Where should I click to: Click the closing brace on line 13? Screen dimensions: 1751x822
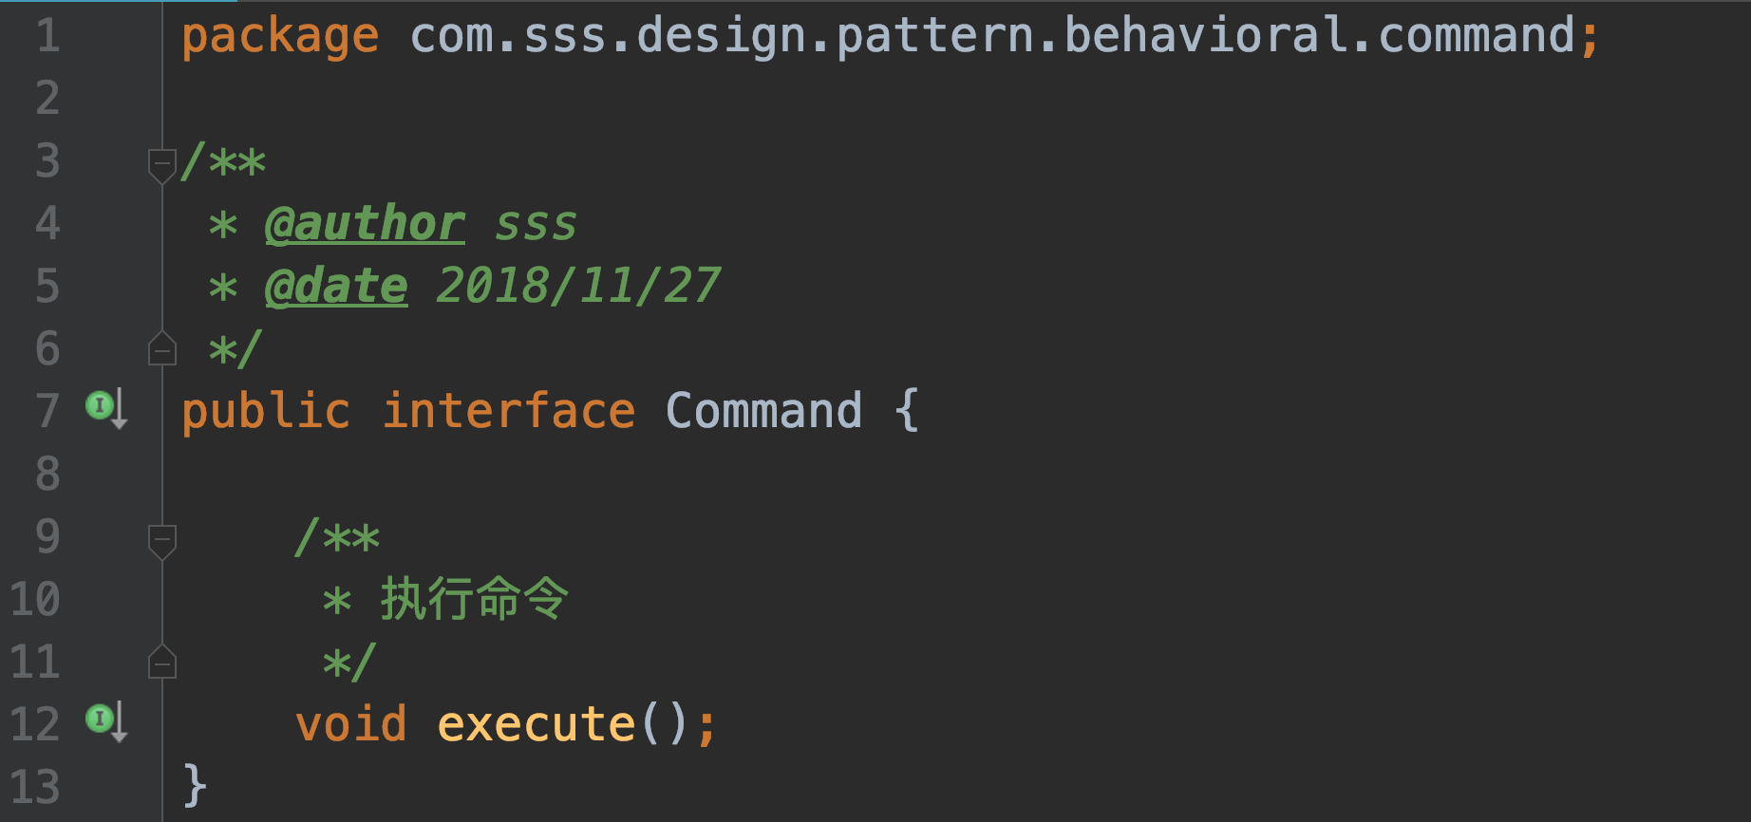click(x=194, y=787)
